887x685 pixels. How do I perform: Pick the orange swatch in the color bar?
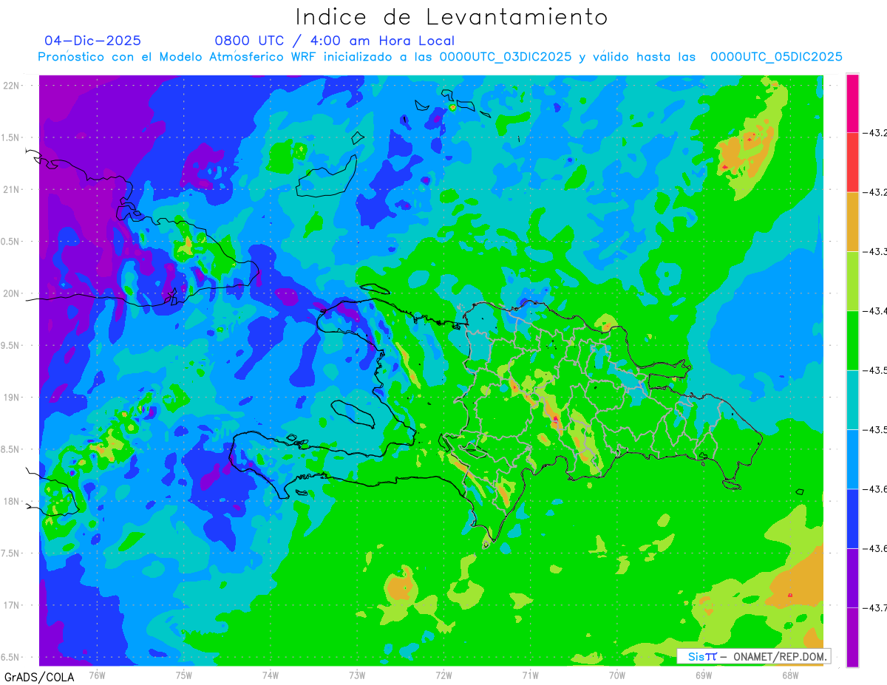[852, 222]
